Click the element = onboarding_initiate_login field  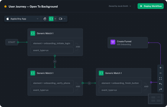52,43
